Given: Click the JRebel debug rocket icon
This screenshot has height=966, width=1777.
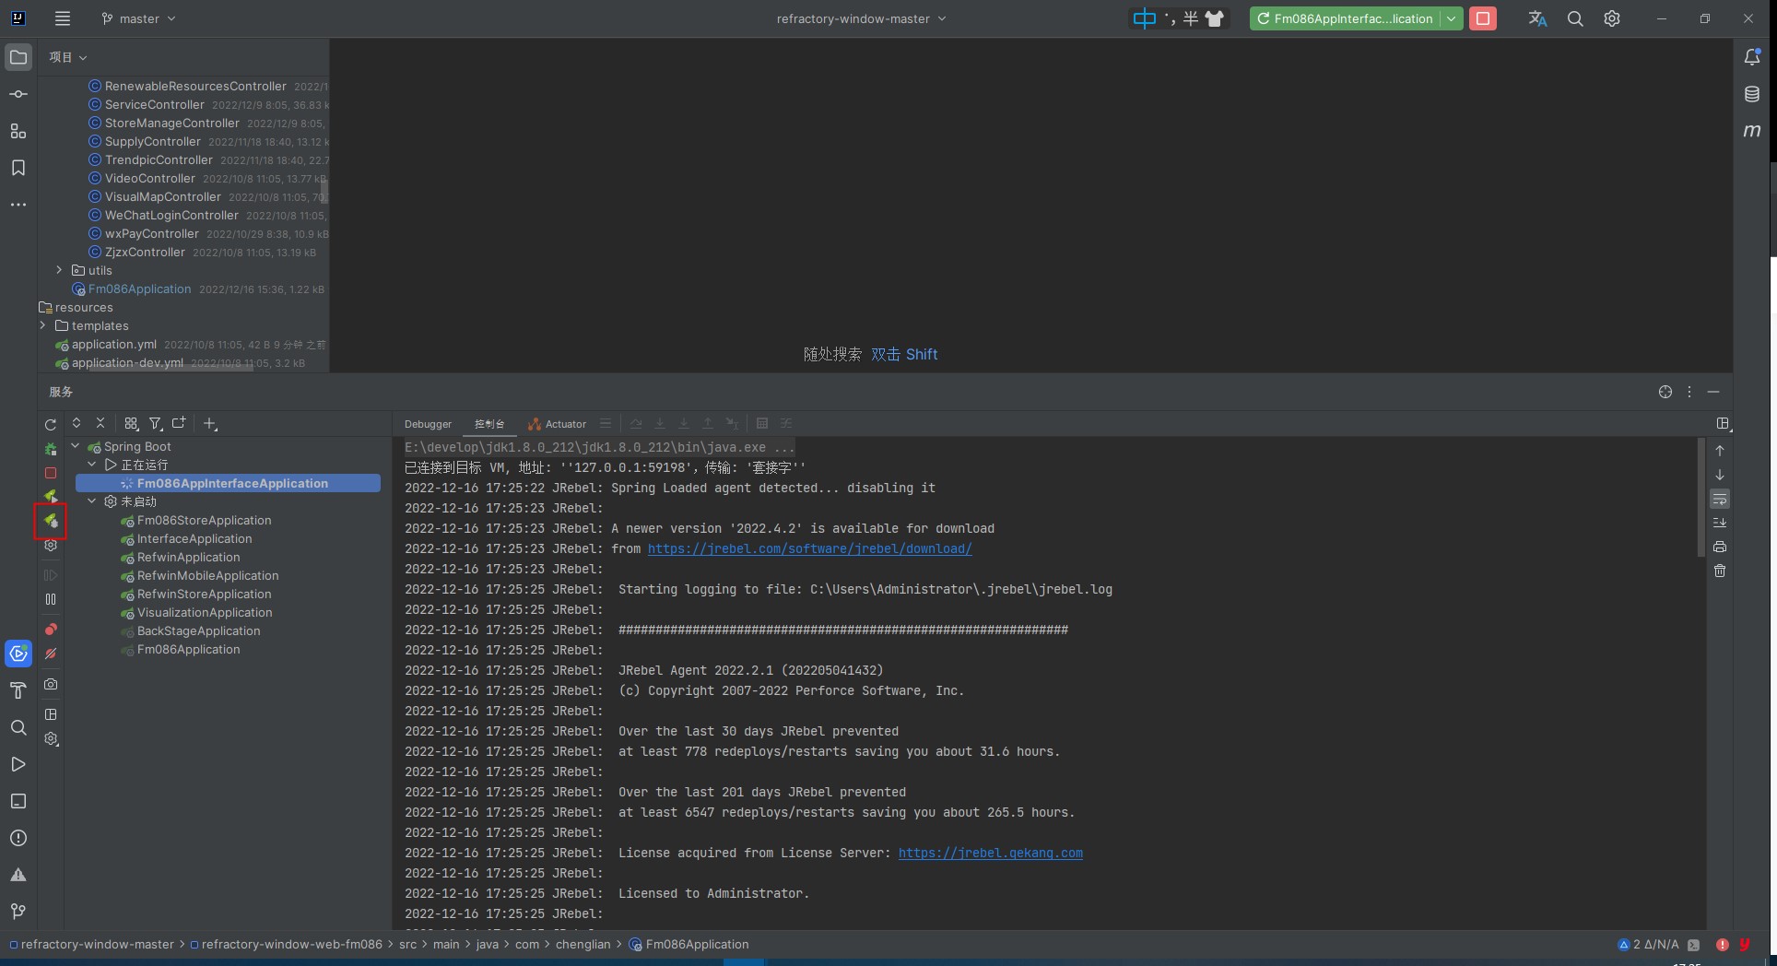Looking at the screenshot, I should pyautogui.click(x=51, y=521).
